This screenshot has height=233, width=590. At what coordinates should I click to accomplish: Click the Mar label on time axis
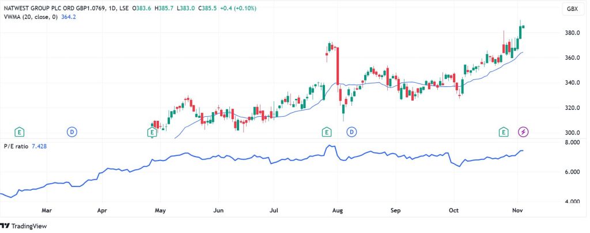46,211
